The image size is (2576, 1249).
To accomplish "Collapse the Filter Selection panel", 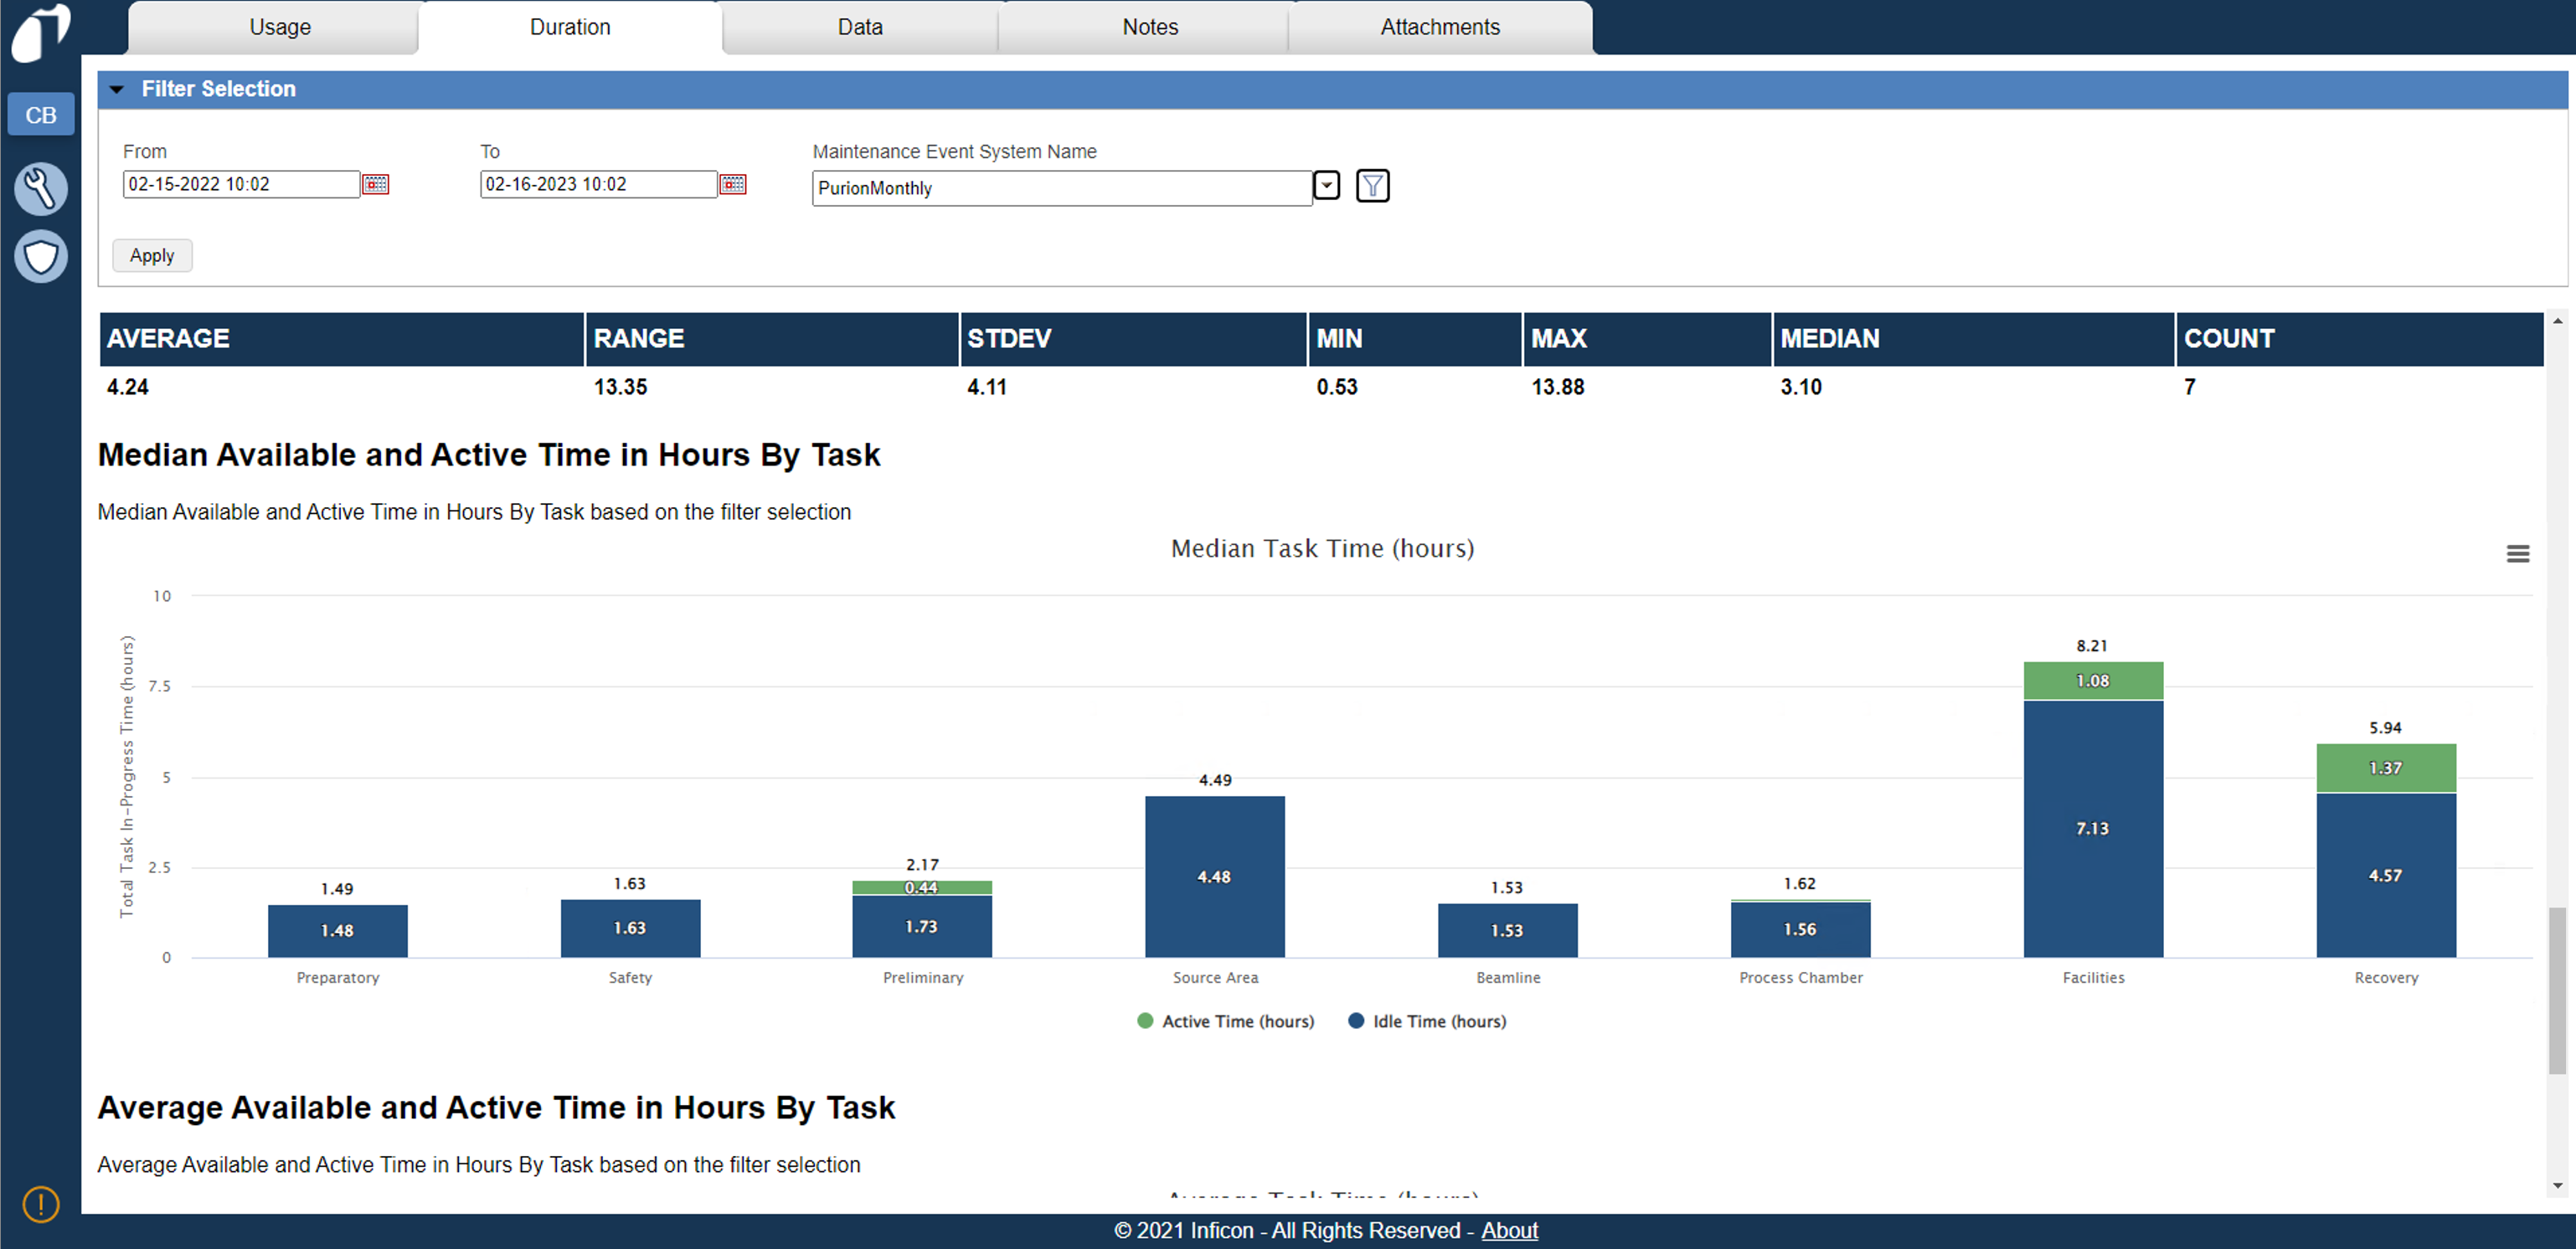I will (x=117, y=89).
